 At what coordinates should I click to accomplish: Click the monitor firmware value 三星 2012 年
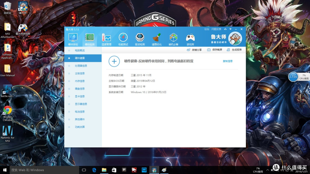pyautogui.click(x=138, y=86)
